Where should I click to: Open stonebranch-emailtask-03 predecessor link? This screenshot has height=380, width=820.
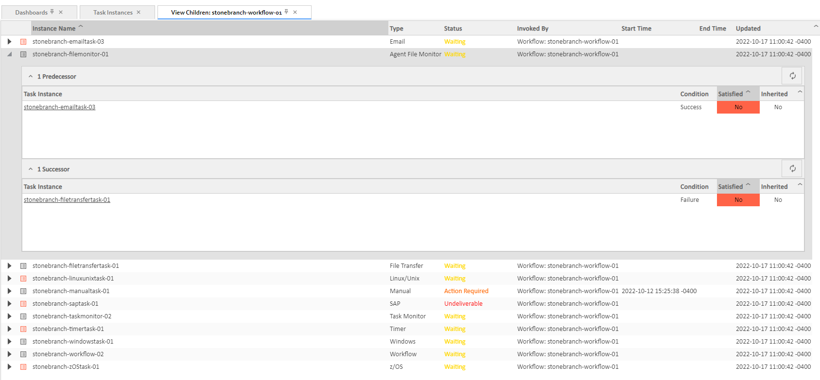pyautogui.click(x=59, y=107)
